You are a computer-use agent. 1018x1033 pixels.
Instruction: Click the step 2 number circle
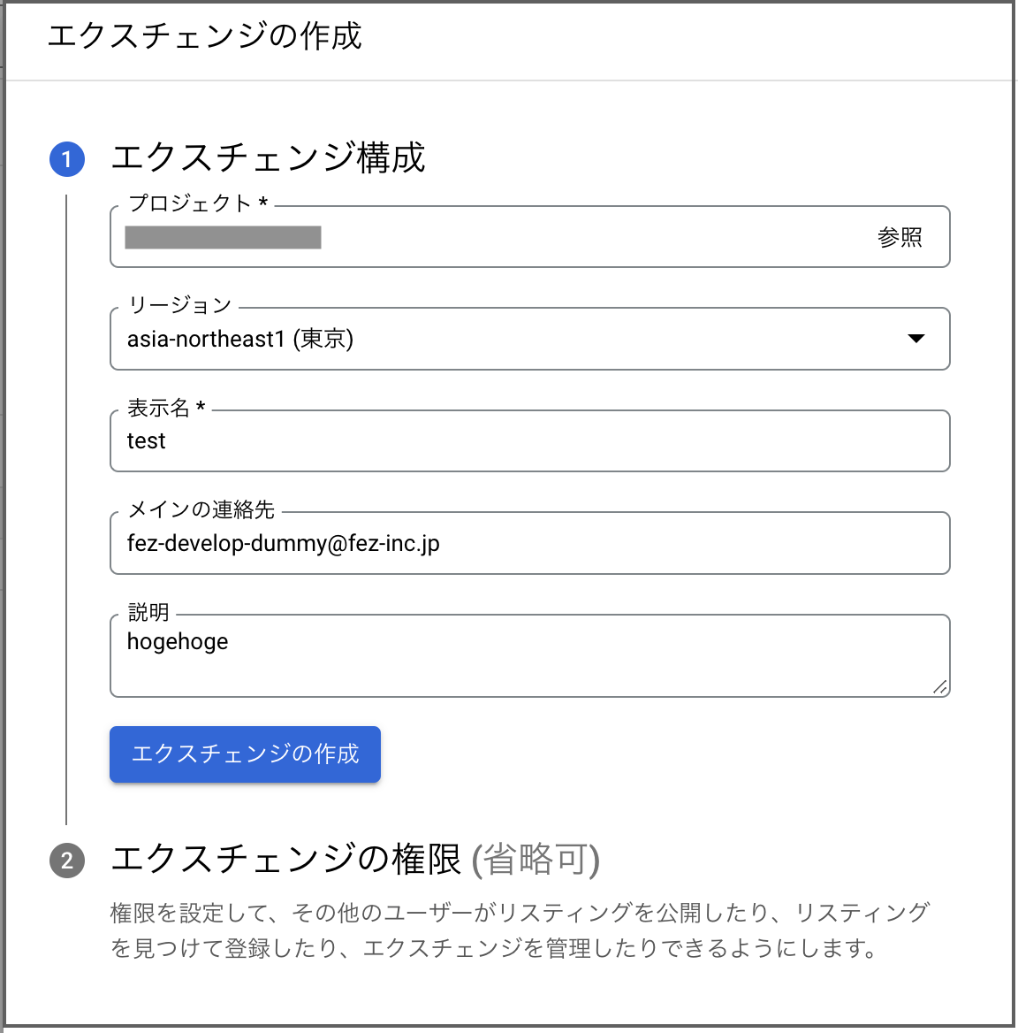[x=67, y=861]
